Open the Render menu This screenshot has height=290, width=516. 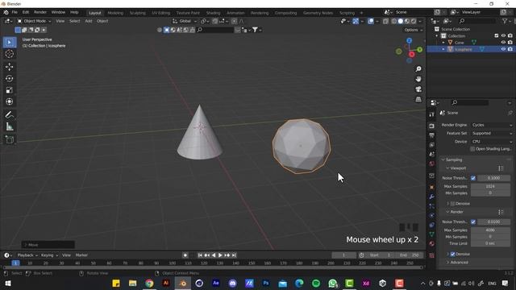pyautogui.click(x=40, y=12)
